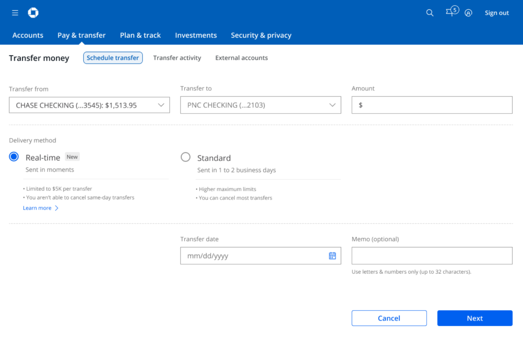Open the Transfer from account dropdown
523x354 pixels.
tap(89, 105)
